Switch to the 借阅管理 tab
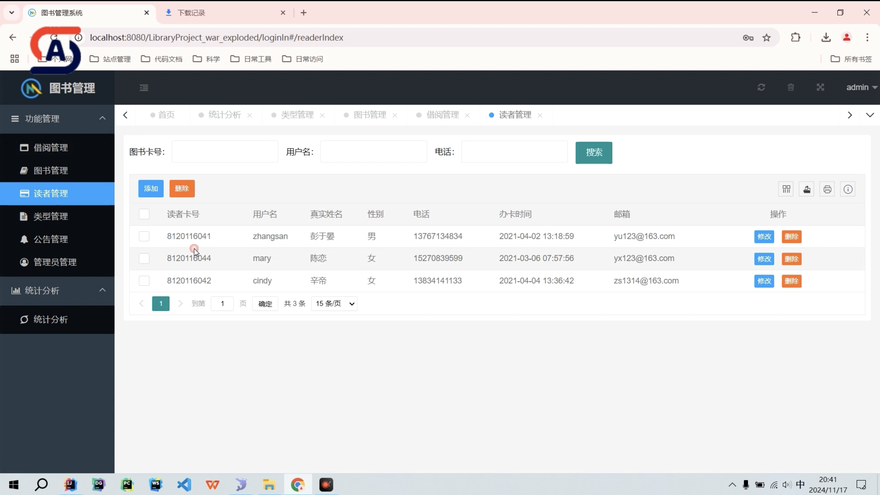The width and height of the screenshot is (880, 495). (442, 115)
